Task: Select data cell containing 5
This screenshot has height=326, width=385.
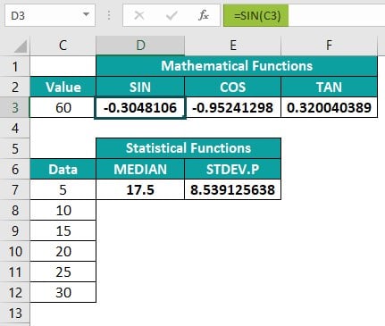Action: point(63,189)
